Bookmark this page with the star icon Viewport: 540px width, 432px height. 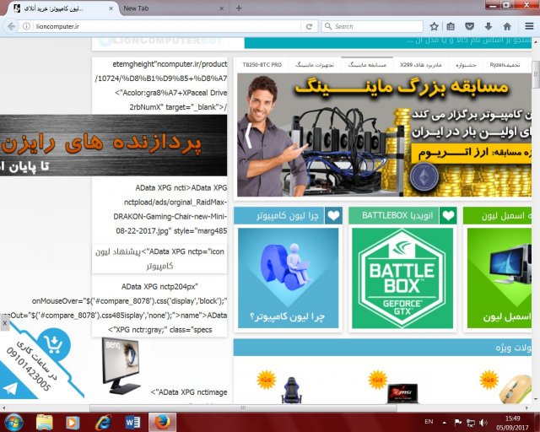[435, 26]
